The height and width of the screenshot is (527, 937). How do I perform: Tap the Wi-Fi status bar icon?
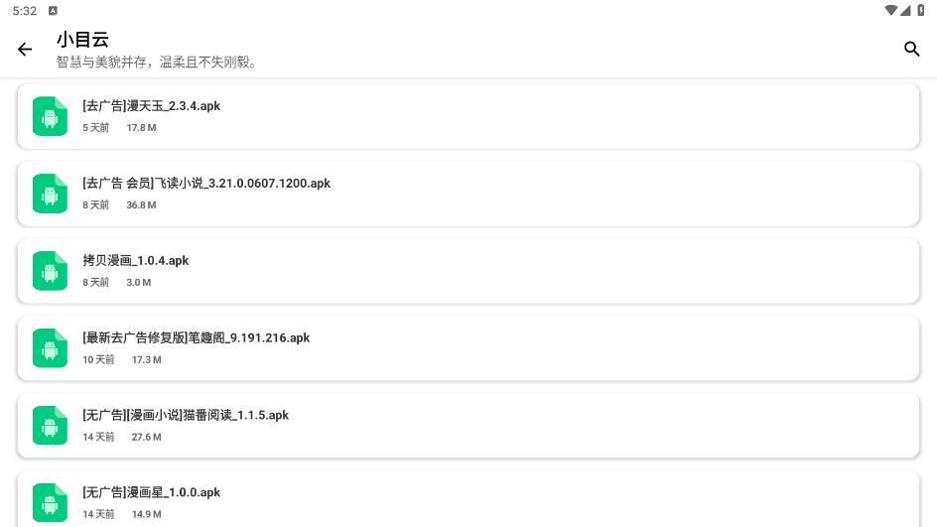click(890, 10)
